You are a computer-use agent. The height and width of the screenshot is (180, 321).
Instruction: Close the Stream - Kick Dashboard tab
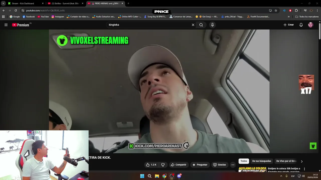[x=43, y=3]
